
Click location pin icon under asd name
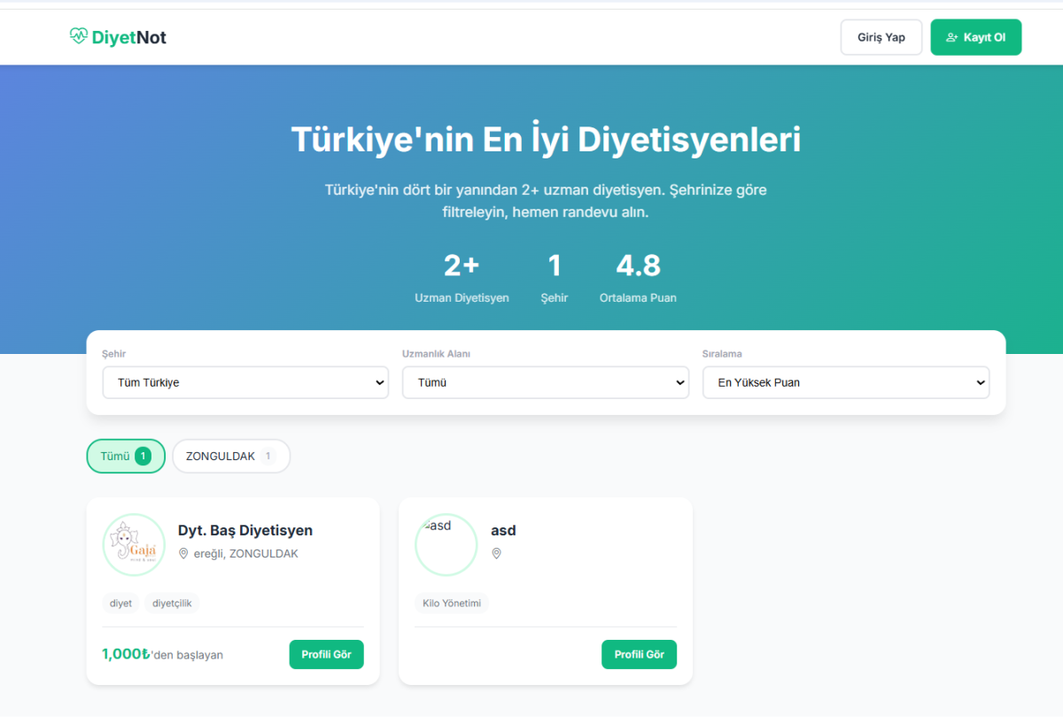coord(497,554)
